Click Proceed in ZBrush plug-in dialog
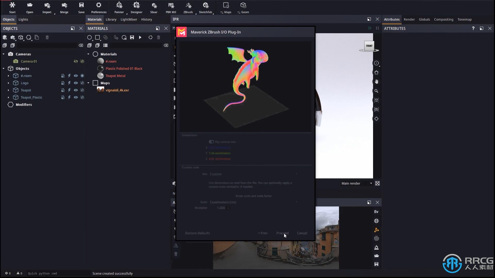The height and width of the screenshot is (278, 495). 283,233
